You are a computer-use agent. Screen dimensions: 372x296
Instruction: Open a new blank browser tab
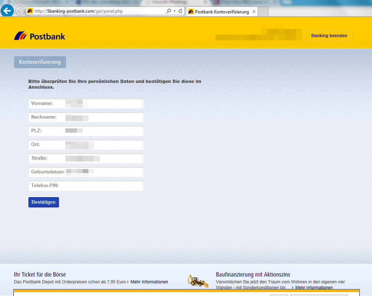pyautogui.click(x=263, y=12)
